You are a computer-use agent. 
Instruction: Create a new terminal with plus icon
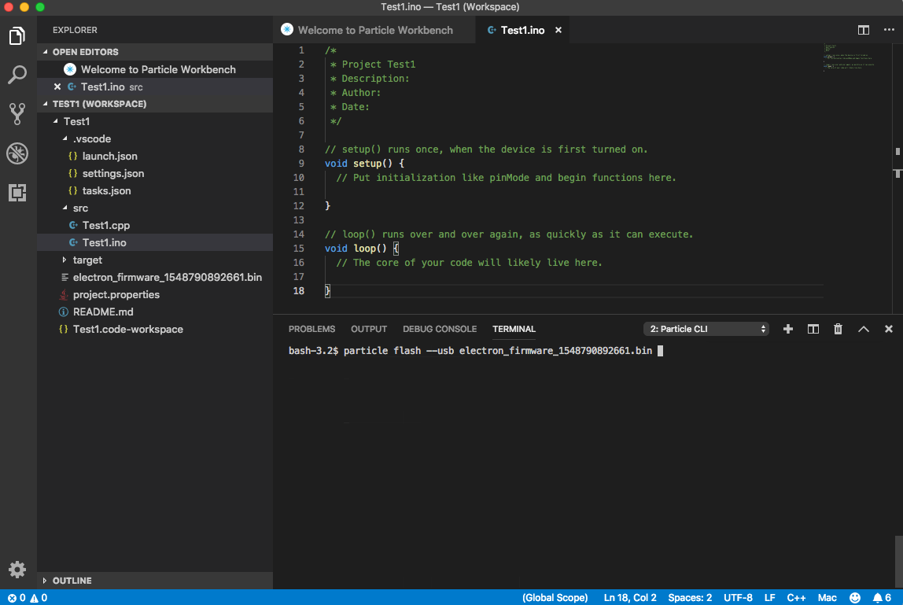(788, 329)
